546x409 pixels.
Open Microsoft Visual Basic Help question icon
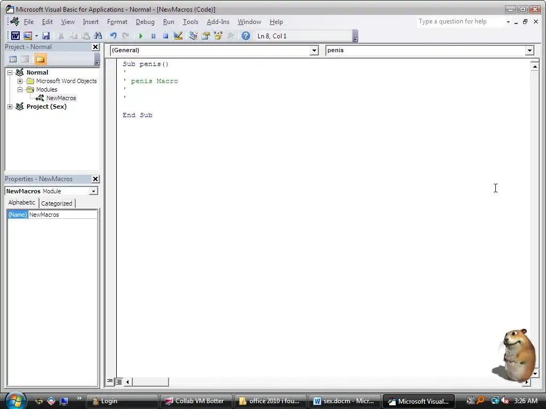pyautogui.click(x=245, y=36)
